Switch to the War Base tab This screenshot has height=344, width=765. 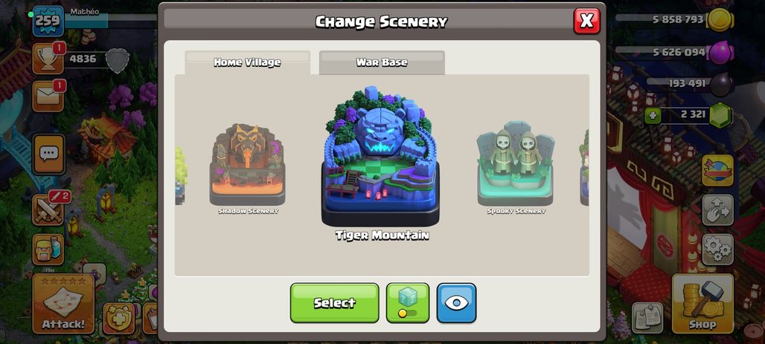click(x=382, y=62)
